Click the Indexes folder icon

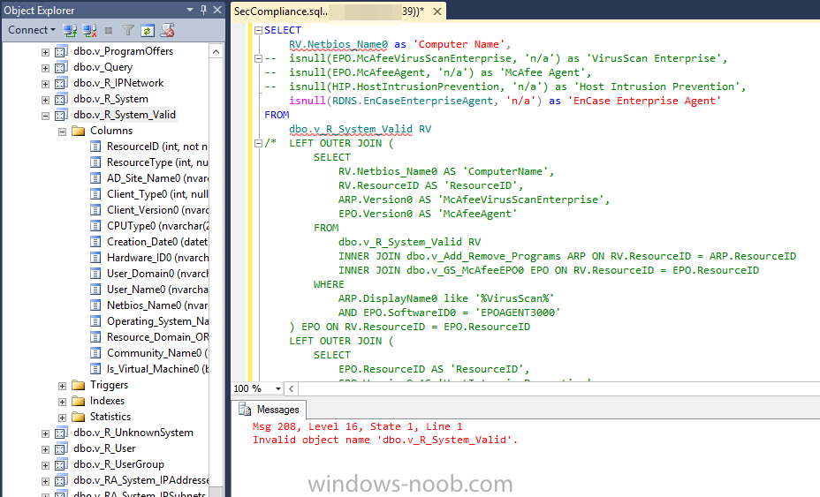tap(79, 401)
